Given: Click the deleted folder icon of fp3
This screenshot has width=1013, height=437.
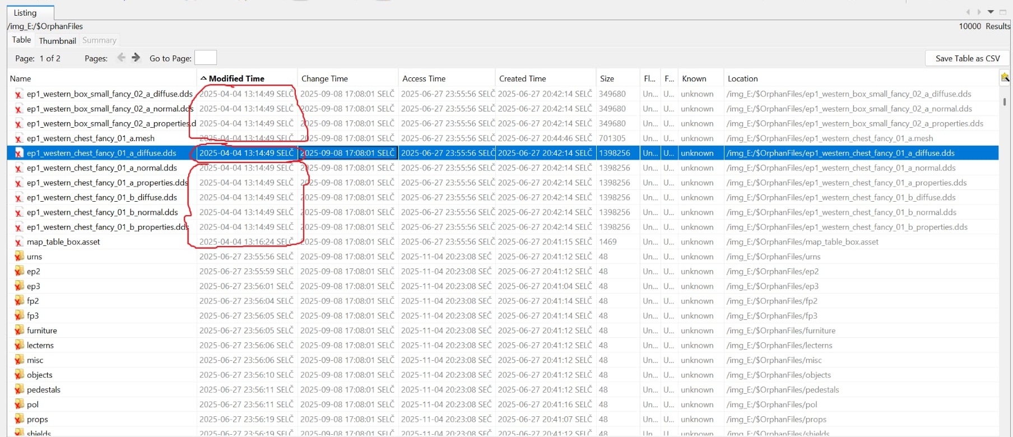Looking at the screenshot, I should pyautogui.click(x=19, y=315).
